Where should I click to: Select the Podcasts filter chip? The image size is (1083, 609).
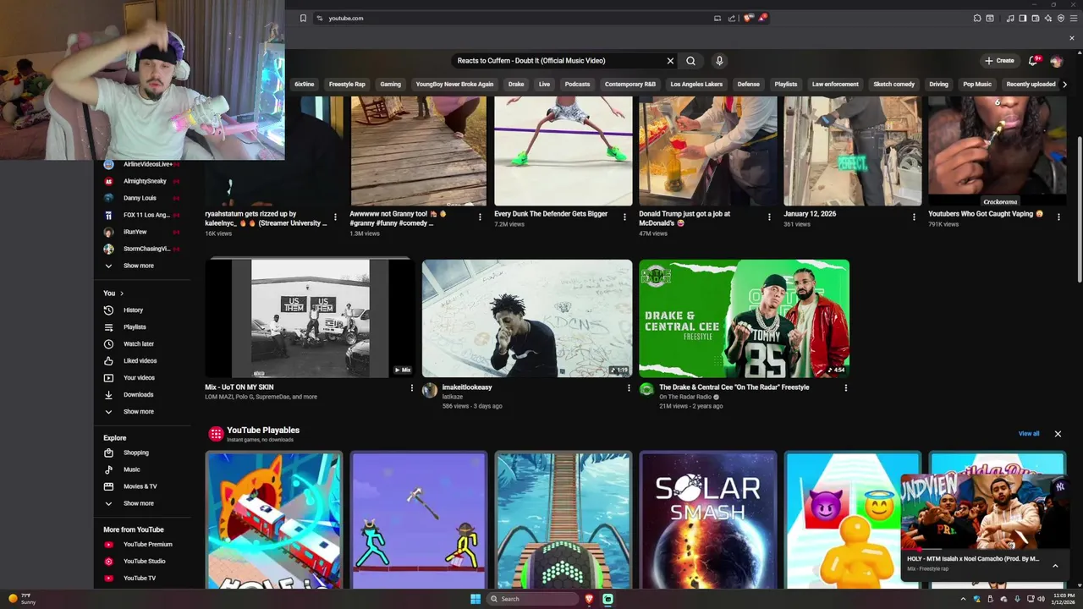pyautogui.click(x=577, y=84)
